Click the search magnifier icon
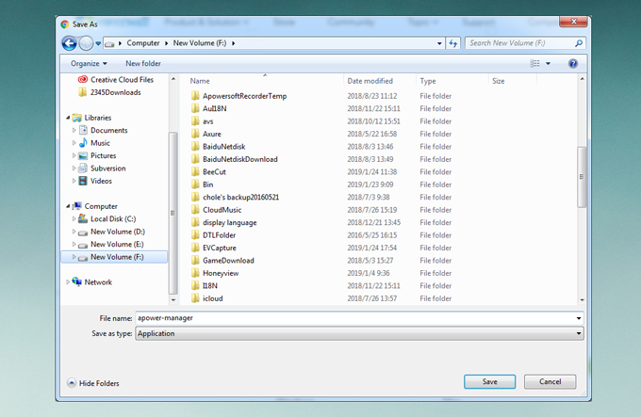The image size is (641, 417). click(x=579, y=43)
